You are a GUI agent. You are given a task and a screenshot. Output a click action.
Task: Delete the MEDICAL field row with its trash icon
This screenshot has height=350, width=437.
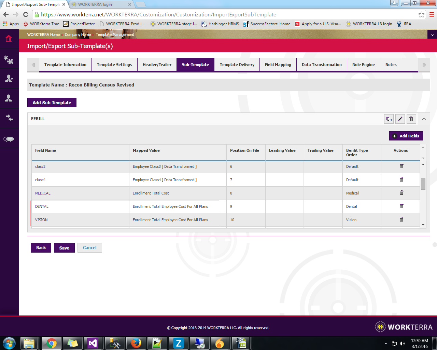tap(401, 192)
